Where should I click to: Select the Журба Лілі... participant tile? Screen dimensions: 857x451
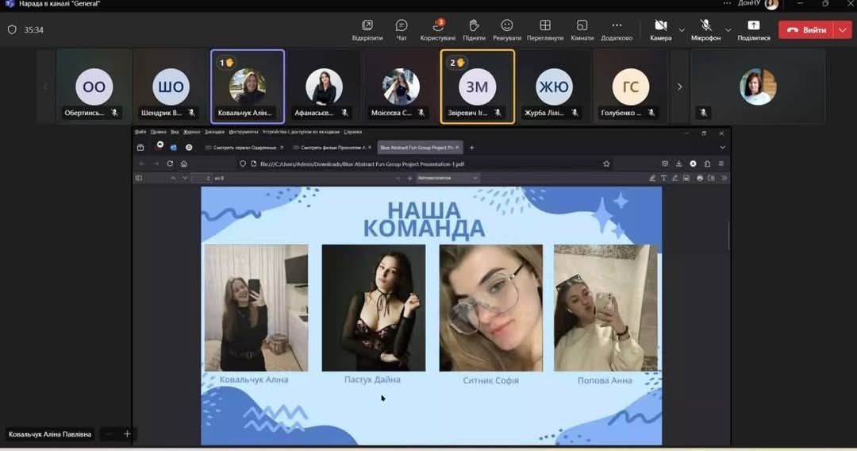click(x=554, y=87)
